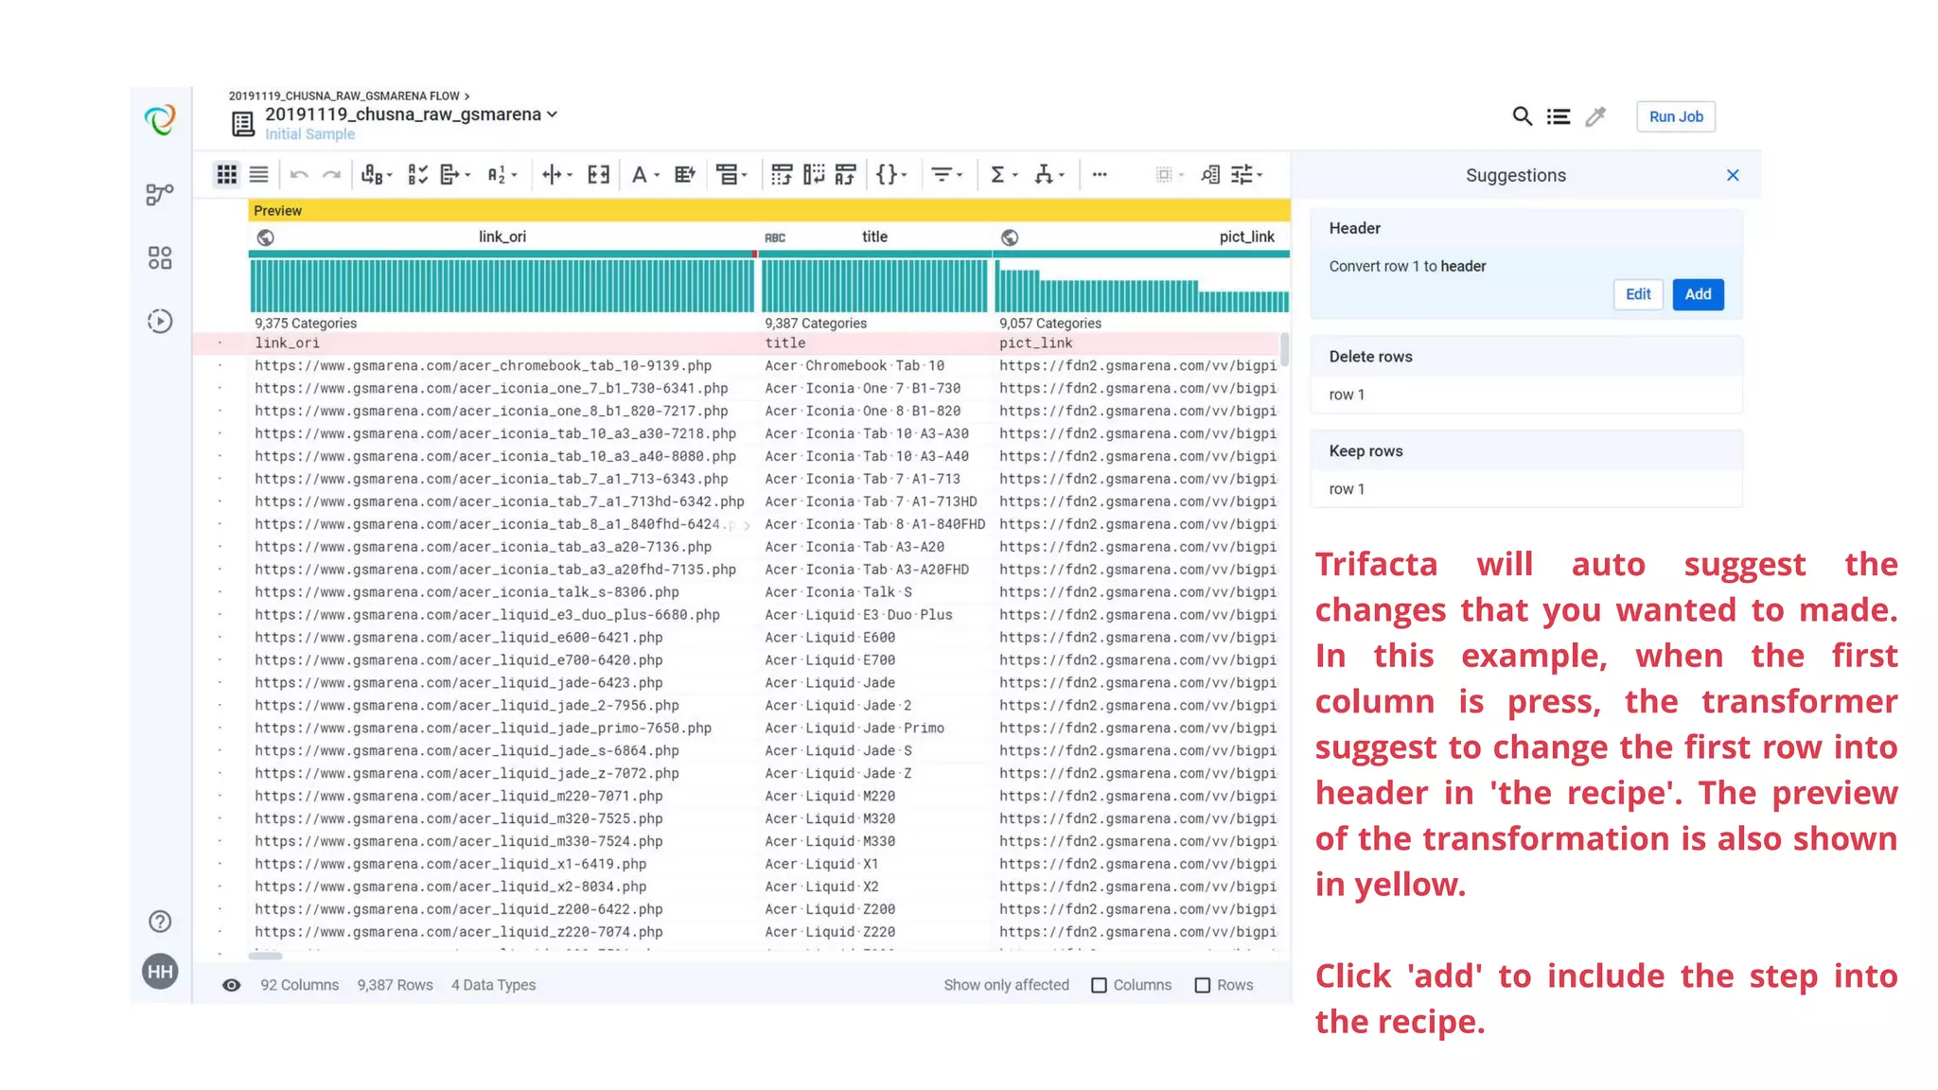Click the column lookup details icon
This screenshot has height=1090, width=1938.
(1210, 174)
